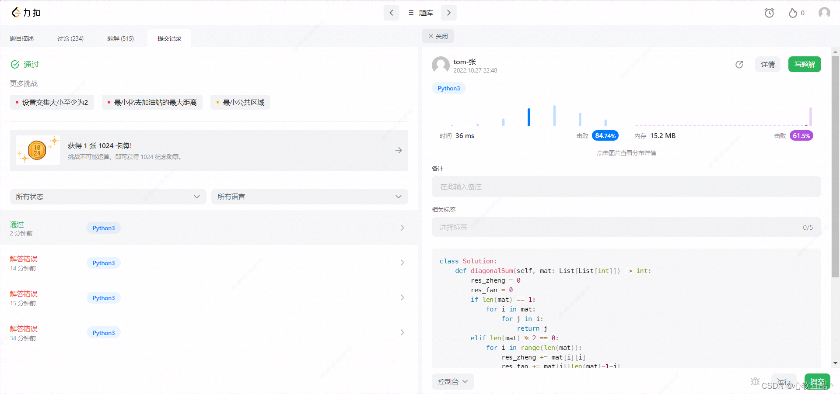Viewport: 840px width, 394px height.
Task: Click the green 写题解 button
Action: [804, 64]
